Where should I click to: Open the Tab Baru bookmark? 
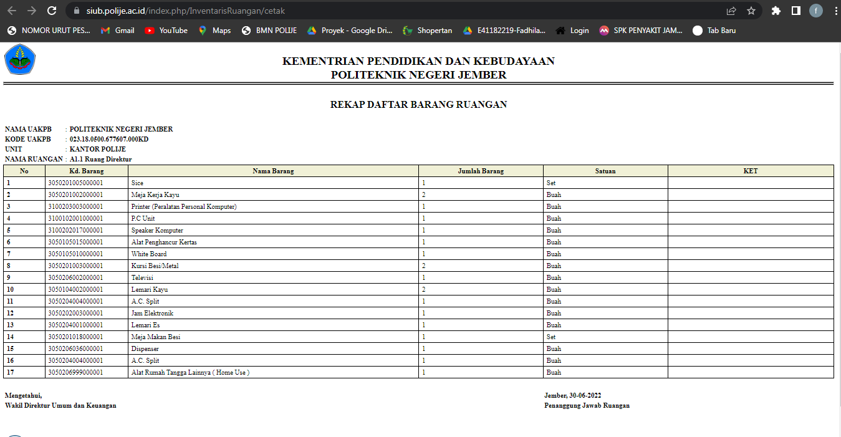(714, 30)
